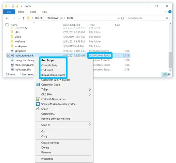Image resolution: width=176 pixels, height=163 pixels.
Task: Select Delete from context menu
Action: [64, 147]
